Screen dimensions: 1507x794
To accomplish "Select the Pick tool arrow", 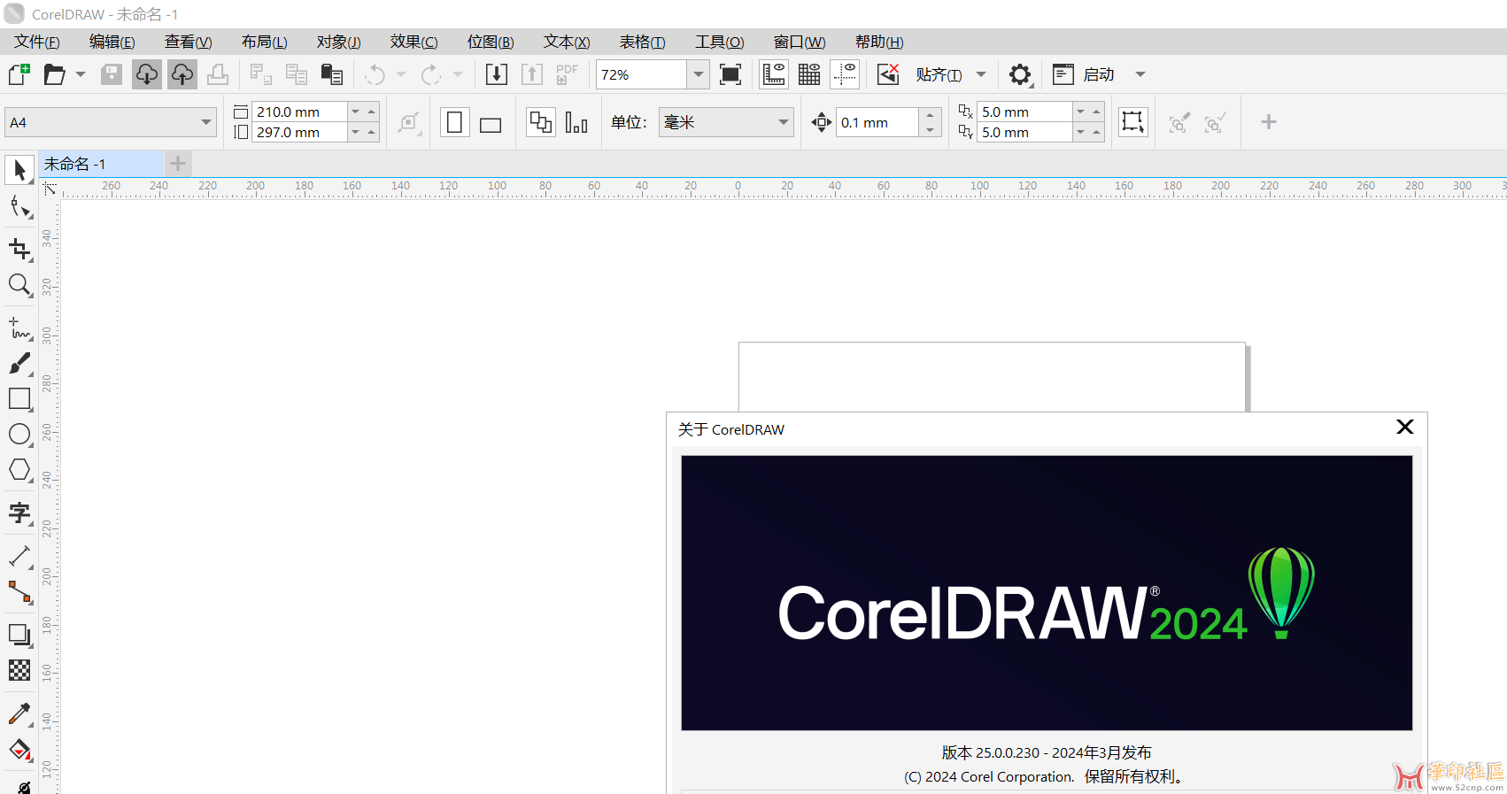I will point(19,170).
